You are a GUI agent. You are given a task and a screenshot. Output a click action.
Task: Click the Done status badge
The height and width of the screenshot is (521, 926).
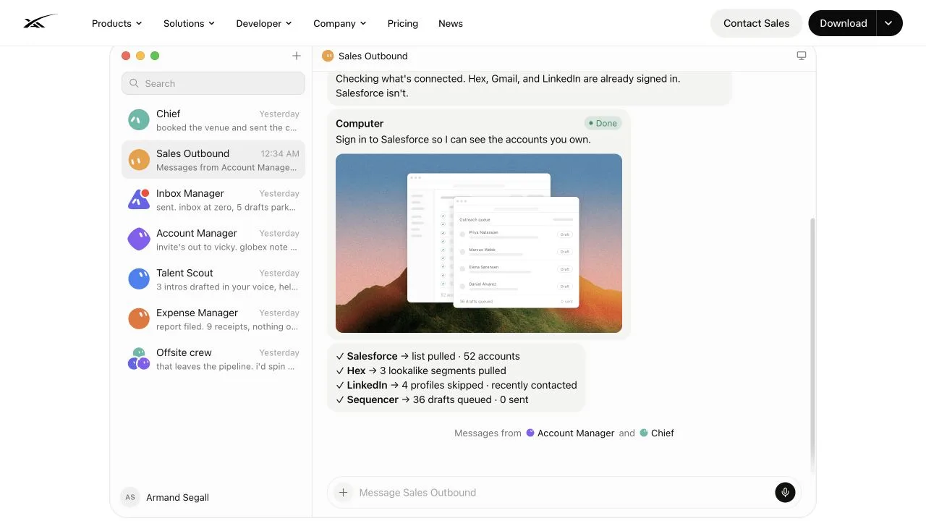coord(603,123)
